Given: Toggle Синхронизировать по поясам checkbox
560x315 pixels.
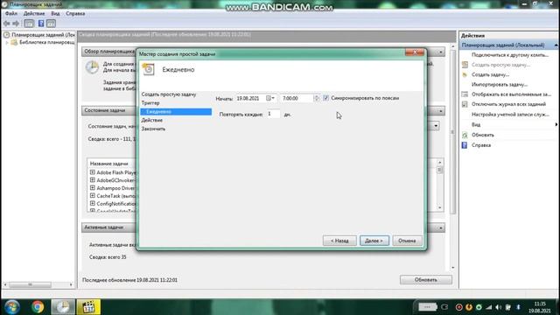Looking at the screenshot, I should (326, 97).
